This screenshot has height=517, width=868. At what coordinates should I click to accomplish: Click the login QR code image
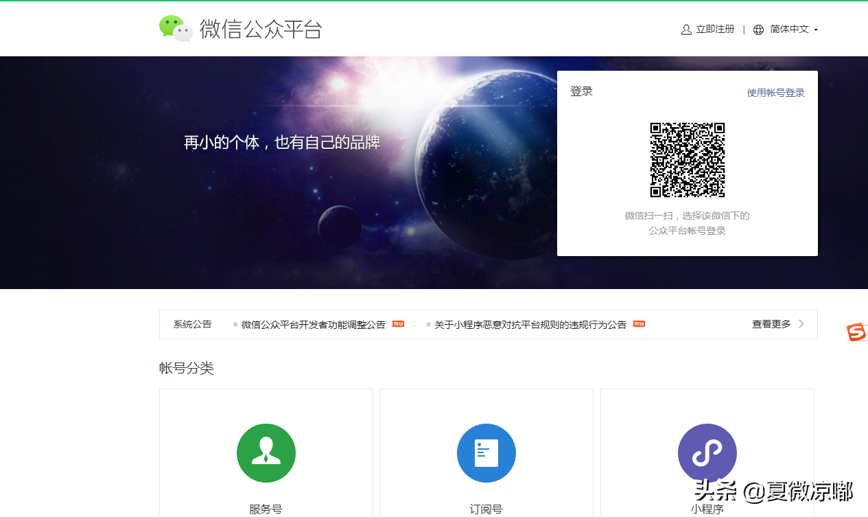point(687,159)
